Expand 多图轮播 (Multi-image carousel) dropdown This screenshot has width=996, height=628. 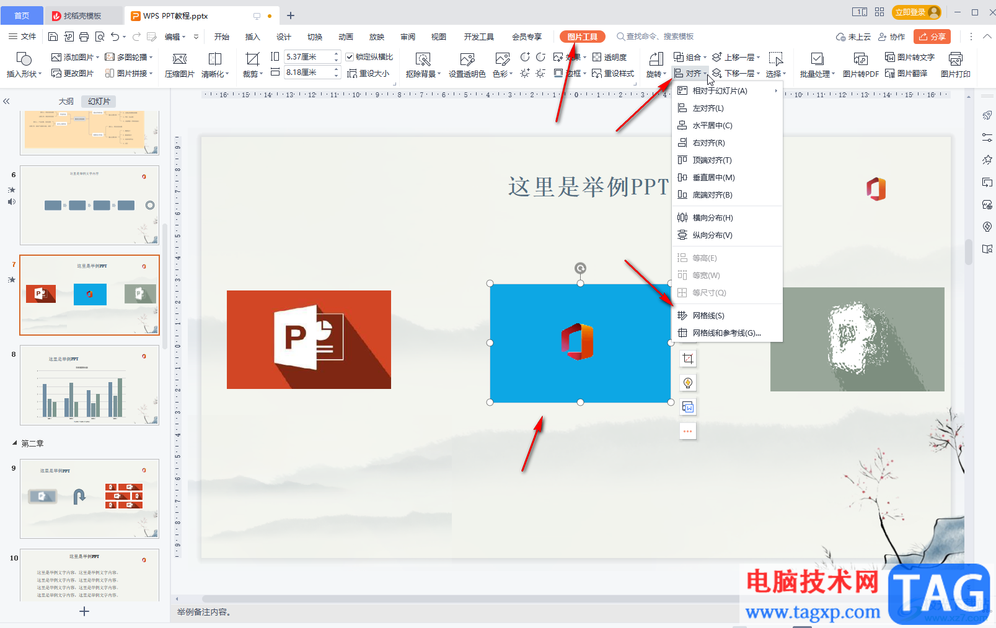tap(151, 57)
